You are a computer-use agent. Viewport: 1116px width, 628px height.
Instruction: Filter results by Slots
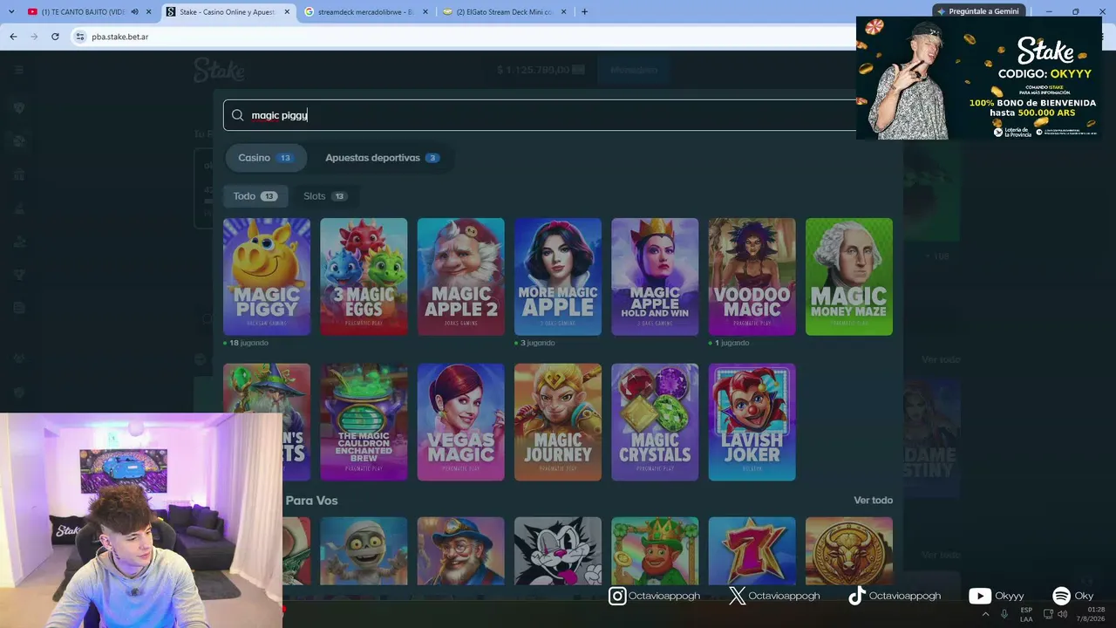coord(324,196)
